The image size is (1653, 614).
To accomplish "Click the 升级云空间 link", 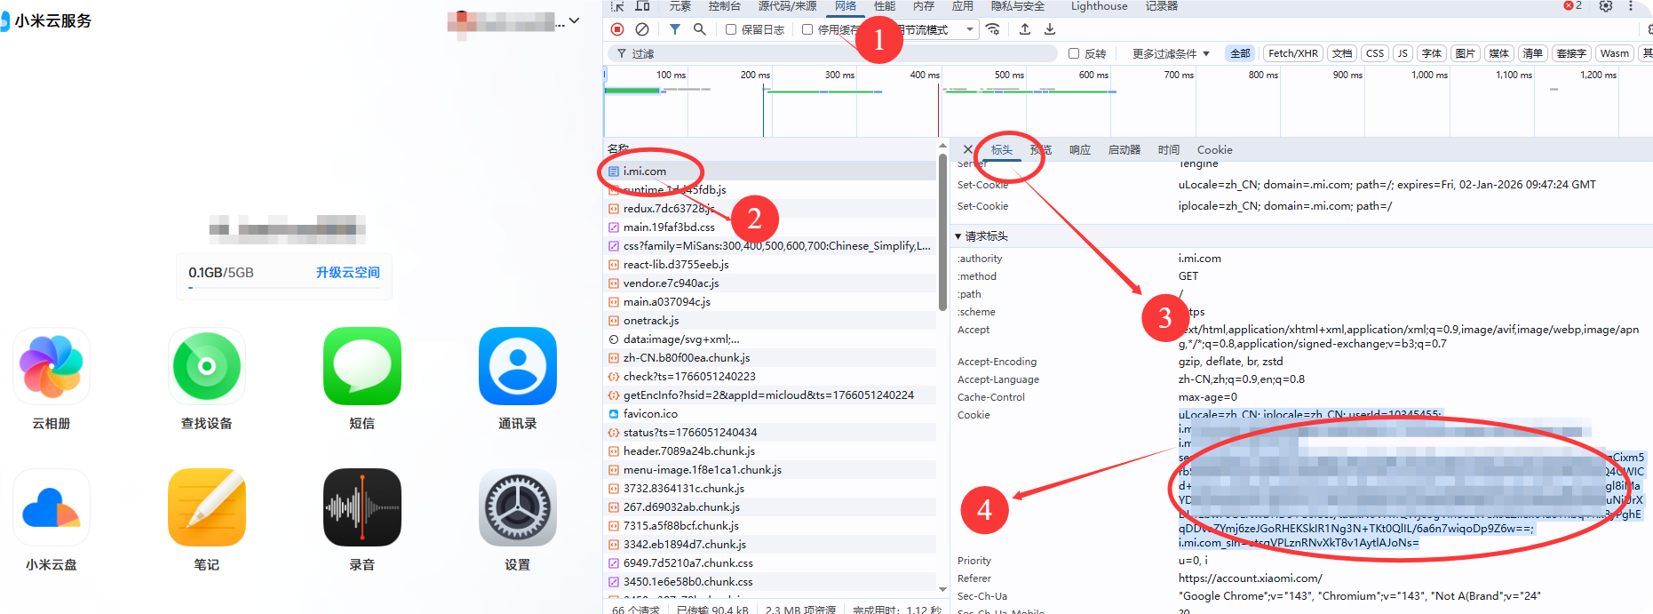I will click(347, 273).
